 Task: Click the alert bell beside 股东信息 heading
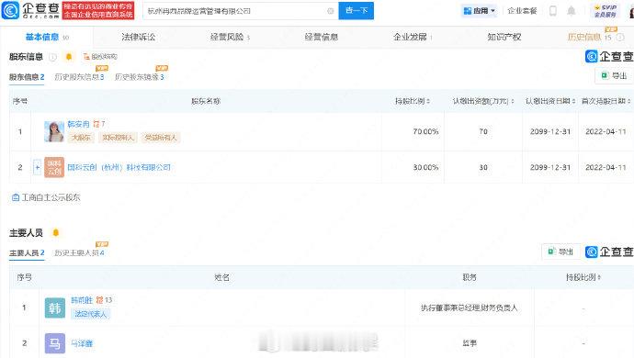[69, 57]
